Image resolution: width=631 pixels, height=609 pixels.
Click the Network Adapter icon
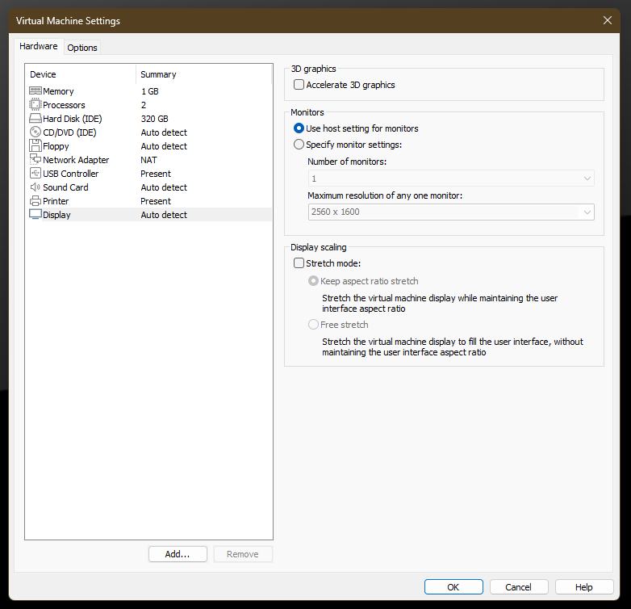(36, 159)
